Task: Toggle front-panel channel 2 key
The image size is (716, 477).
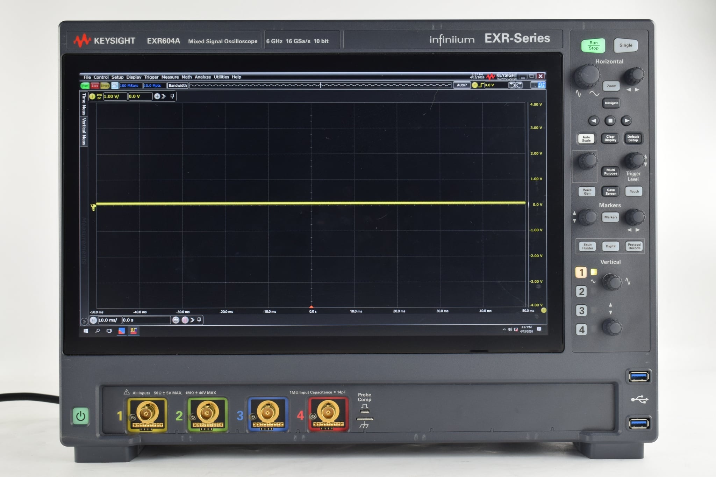Action: click(581, 291)
